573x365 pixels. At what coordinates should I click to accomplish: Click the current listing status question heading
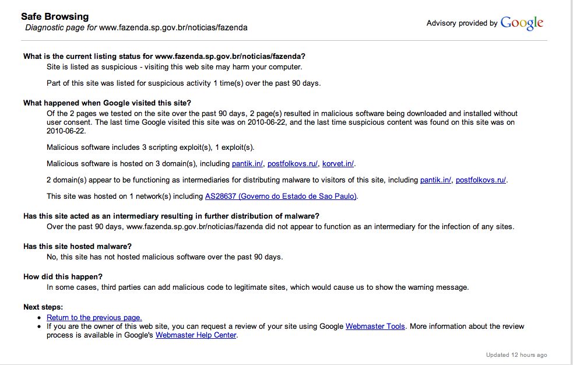point(164,57)
